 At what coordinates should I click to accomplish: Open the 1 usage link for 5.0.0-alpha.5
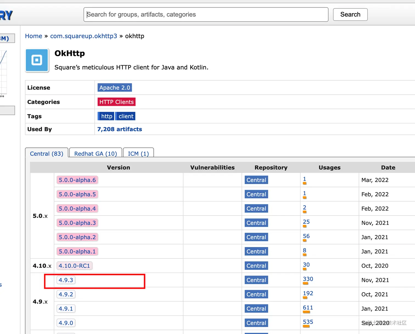coord(304,193)
